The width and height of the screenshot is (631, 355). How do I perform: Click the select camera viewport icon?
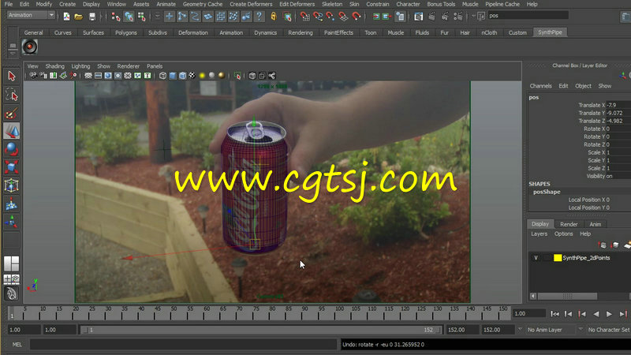(x=33, y=76)
